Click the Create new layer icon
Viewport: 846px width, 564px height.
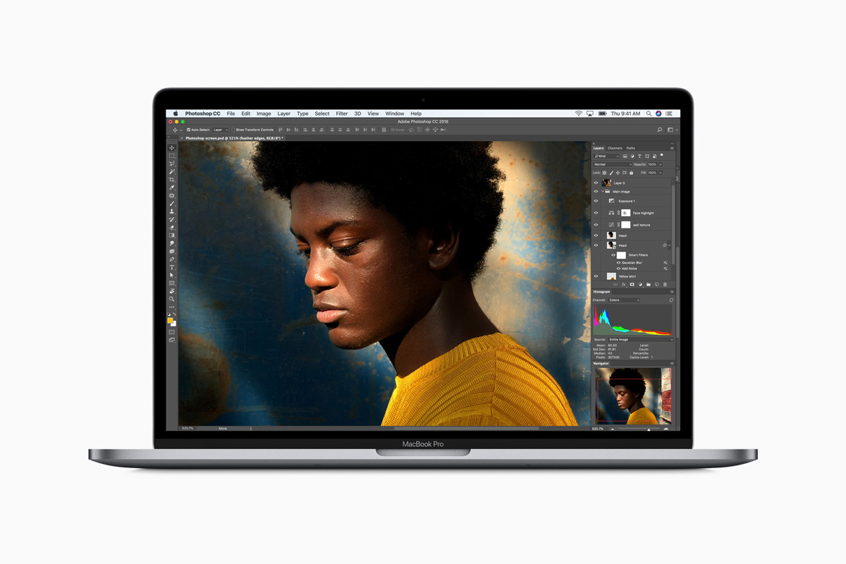tap(656, 285)
